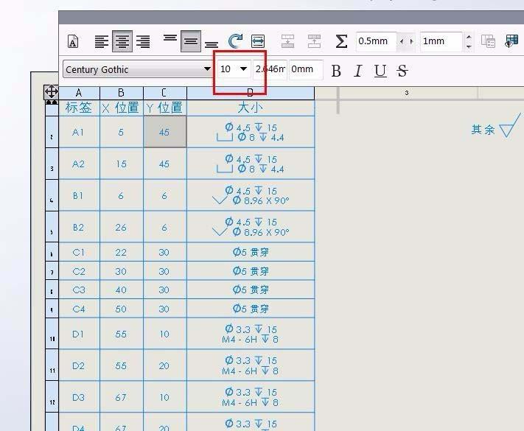
Task: Align text to top of cell
Action: coord(170,38)
